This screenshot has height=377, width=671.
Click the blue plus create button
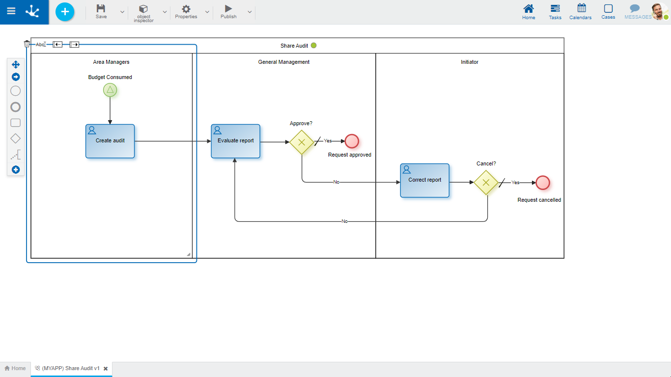coord(65,12)
